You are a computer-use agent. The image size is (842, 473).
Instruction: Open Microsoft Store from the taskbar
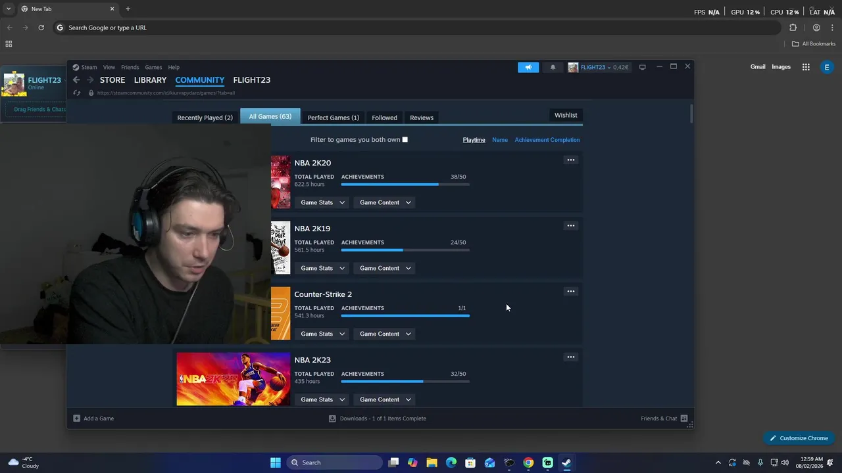(470, 462)
